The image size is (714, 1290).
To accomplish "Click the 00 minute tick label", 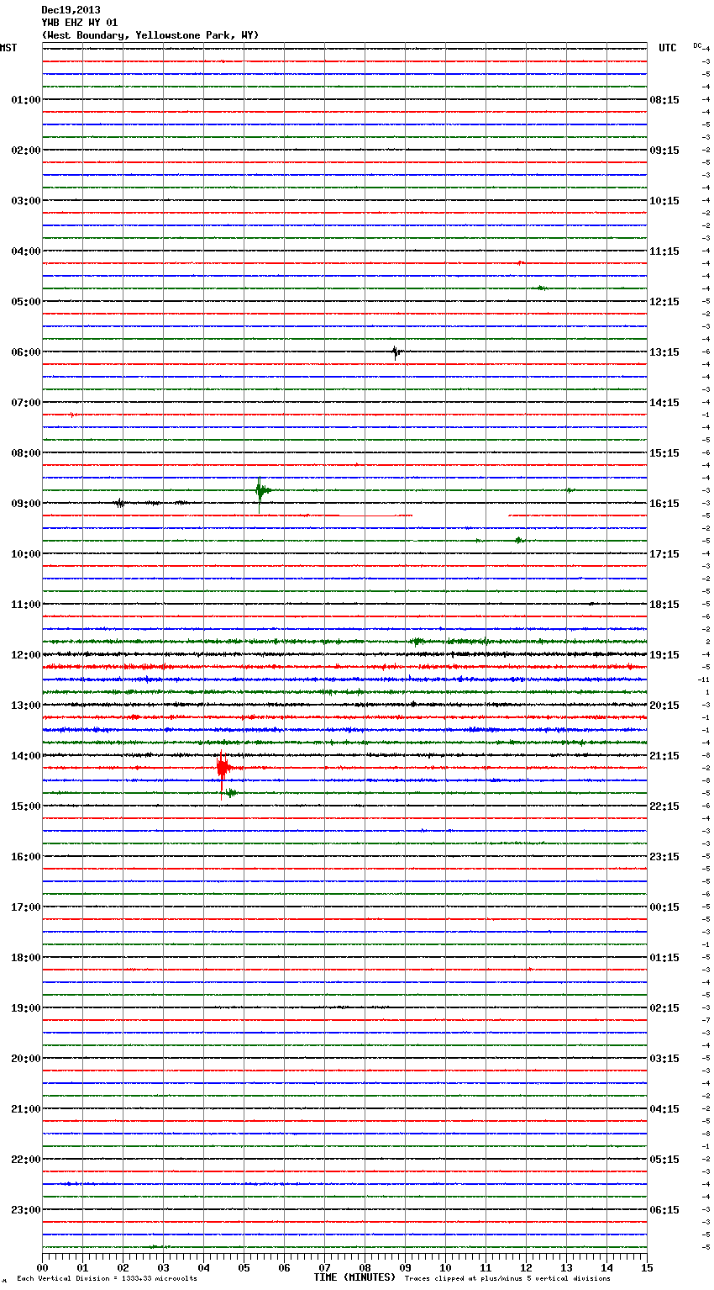I will [x=42, y=1267].
